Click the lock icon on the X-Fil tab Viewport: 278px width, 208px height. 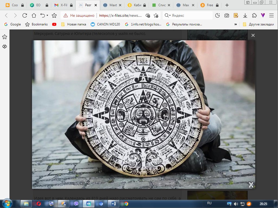click(x=71, y=5)
